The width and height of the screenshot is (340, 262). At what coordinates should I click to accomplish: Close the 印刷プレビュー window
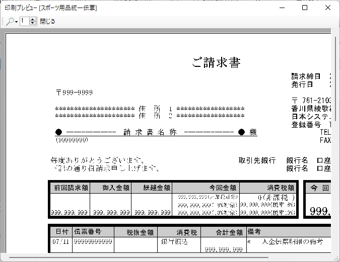click(328, 8)
